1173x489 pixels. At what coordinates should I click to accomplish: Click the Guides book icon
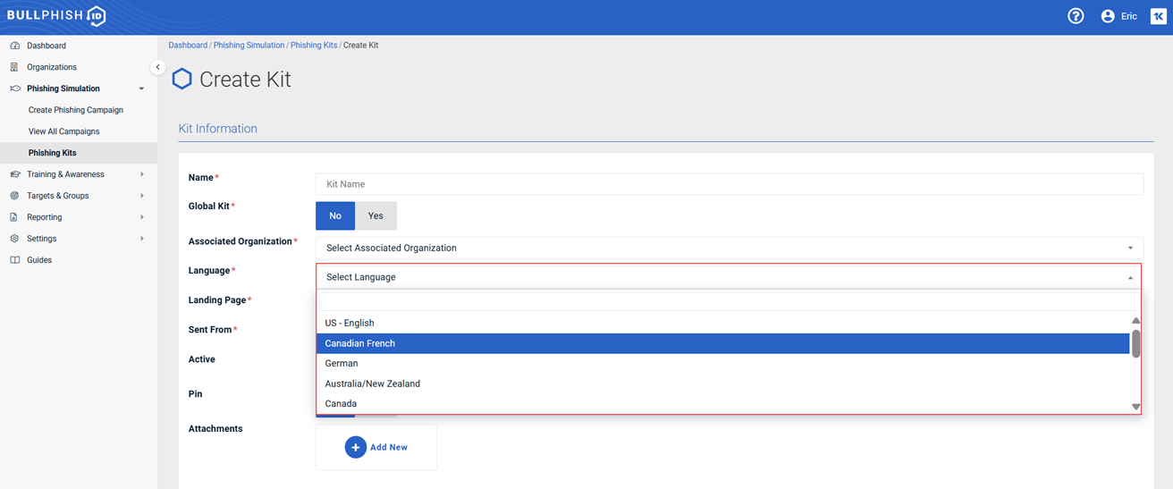14,260
